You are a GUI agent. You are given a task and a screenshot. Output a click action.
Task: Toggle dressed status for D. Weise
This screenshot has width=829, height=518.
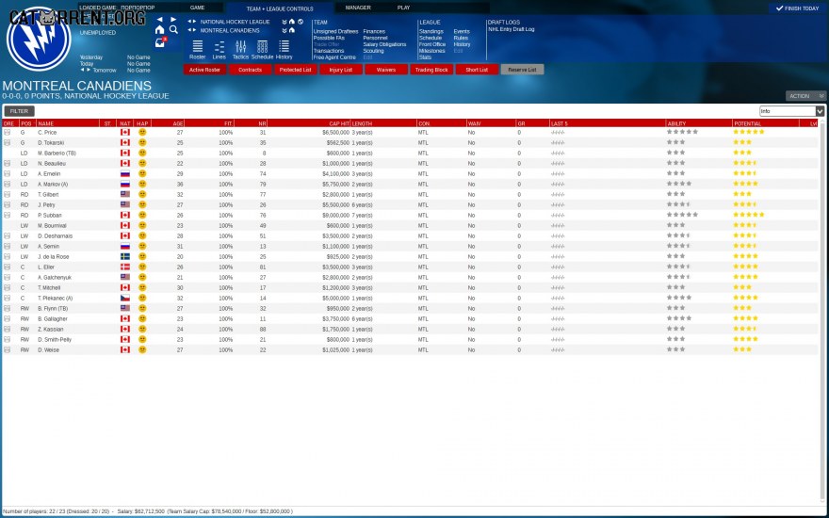click(8, 350)
